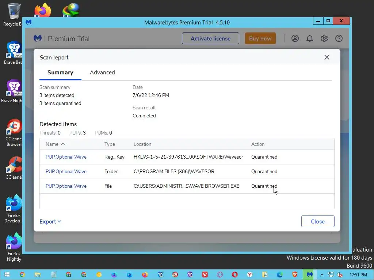Close the Scan report dialog with X
The height and width of the screenshot is (280, 374).
[327, 57]
